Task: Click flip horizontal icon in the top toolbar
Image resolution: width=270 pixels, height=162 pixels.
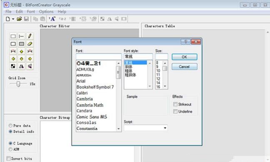Action: coord(110,19)
